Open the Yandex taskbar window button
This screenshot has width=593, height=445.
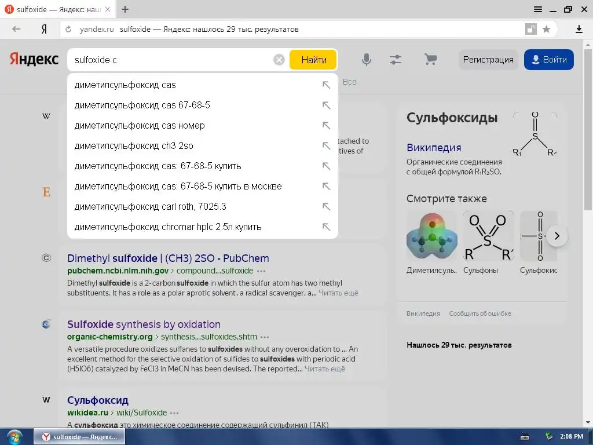tap(79, 437)
